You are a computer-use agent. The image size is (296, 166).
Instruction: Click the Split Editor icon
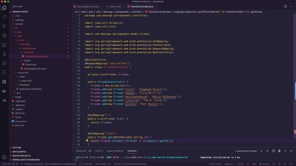tap(285, 6)
